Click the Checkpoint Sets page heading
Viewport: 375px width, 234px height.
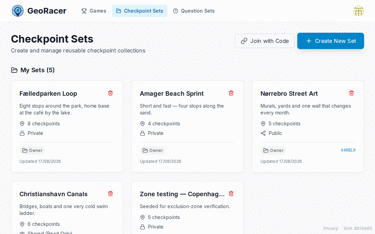[x=52, y=39]
